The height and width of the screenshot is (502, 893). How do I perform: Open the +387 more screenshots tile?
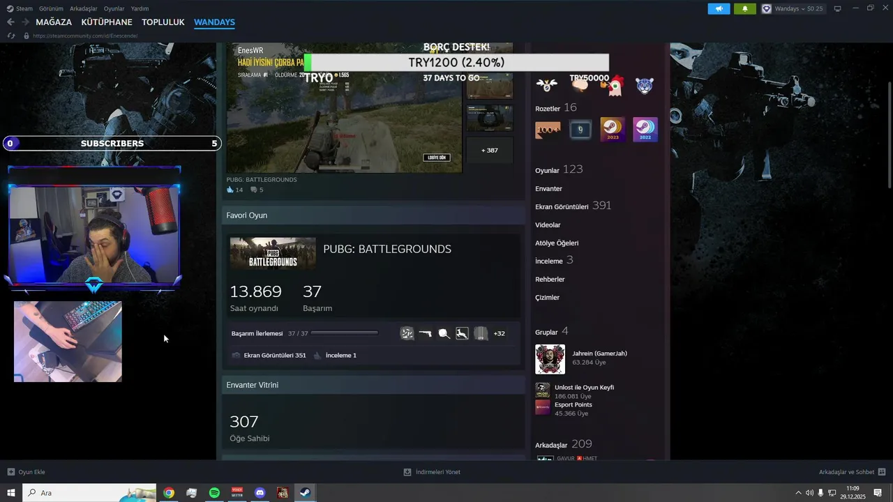pos(489,150)
